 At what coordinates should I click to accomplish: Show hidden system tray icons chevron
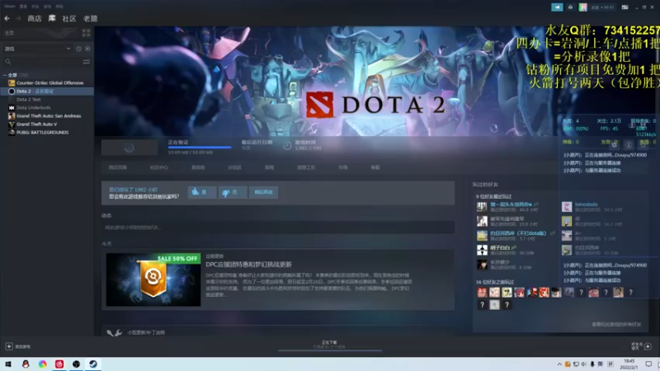(559, 364)
